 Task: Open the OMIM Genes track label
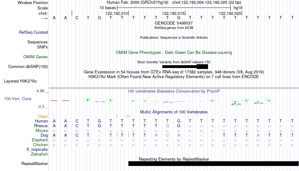click(36, 57)
